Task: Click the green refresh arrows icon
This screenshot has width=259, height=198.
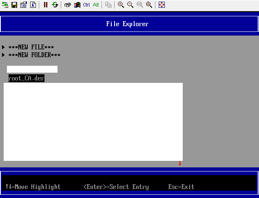Action: [55, 5]
